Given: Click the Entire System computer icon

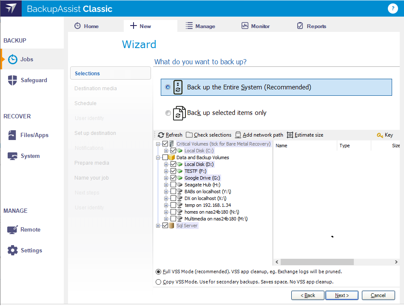Looking at the screenshot, I should click(178, 87).
